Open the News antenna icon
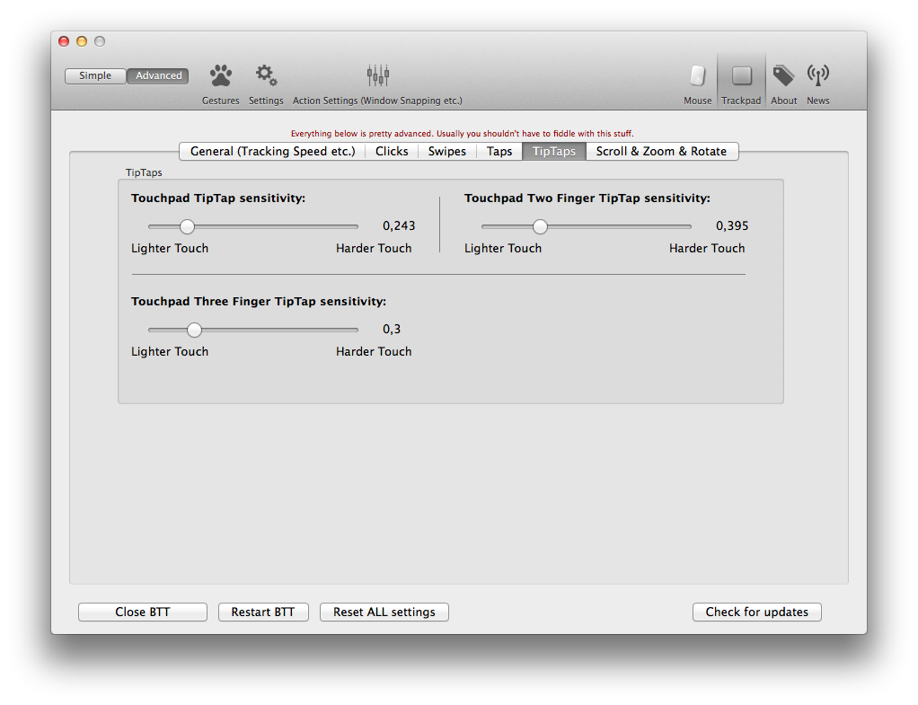The width and height of the screenshot is (918, 705). [x=818, y=75]
